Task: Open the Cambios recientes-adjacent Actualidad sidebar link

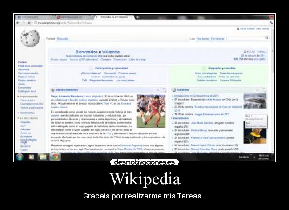Action: point(24,69)
